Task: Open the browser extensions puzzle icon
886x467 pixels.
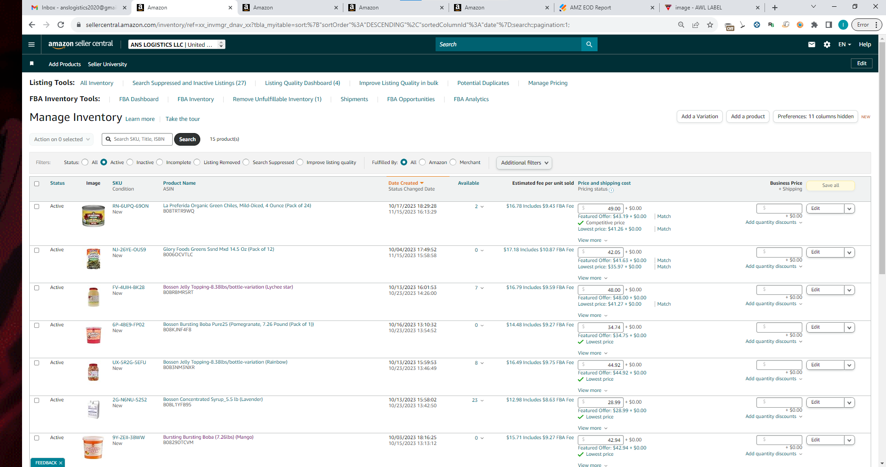Action: pyautogui.click(x=814, y=25)
